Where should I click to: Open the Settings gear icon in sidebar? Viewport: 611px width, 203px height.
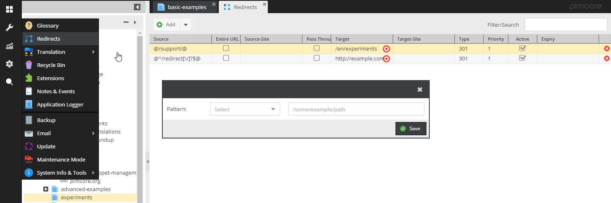9,64
